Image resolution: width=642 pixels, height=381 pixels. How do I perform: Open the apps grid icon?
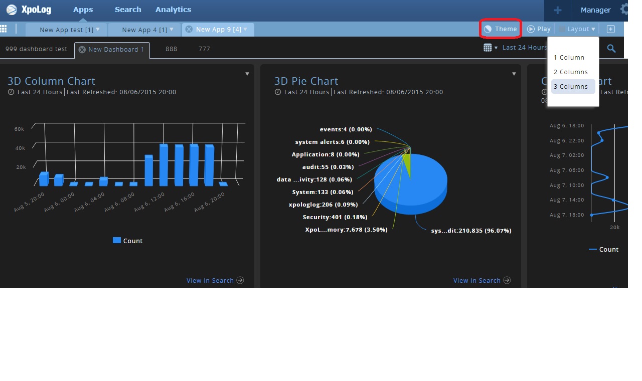[x=4, y=29]
